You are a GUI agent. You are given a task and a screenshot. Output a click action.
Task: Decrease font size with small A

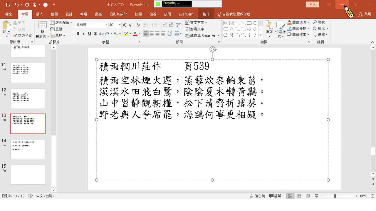(x=130, y=25)
